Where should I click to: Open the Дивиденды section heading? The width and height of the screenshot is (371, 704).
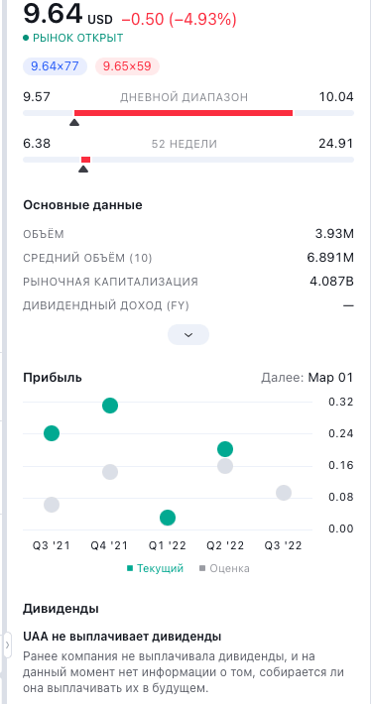[61, 609]
